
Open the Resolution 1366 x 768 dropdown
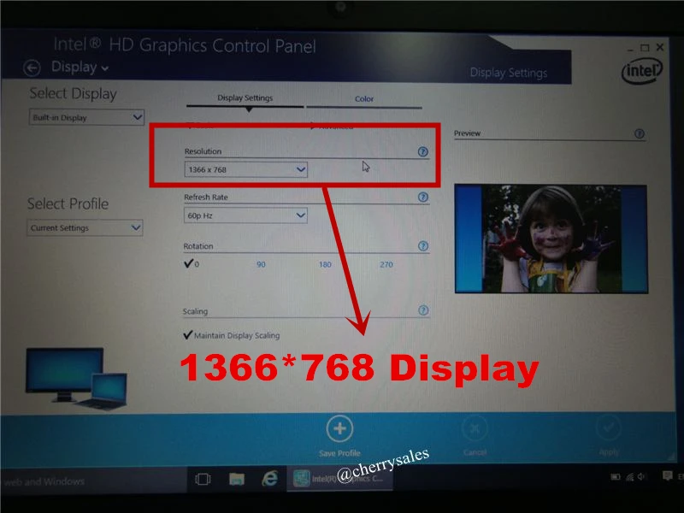click(245, 169)
